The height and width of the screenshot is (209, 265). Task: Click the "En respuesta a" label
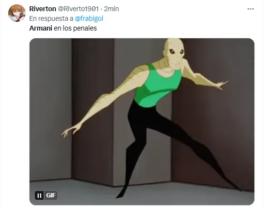coord(51,18)
